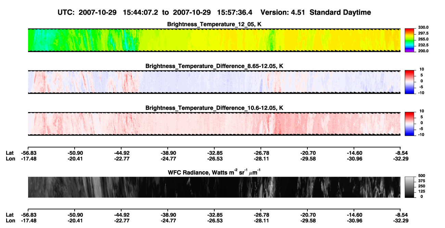445x228 pixels.
Task: Click the 12.05 brightness temperature image strip
Action: tap(214, 40)
